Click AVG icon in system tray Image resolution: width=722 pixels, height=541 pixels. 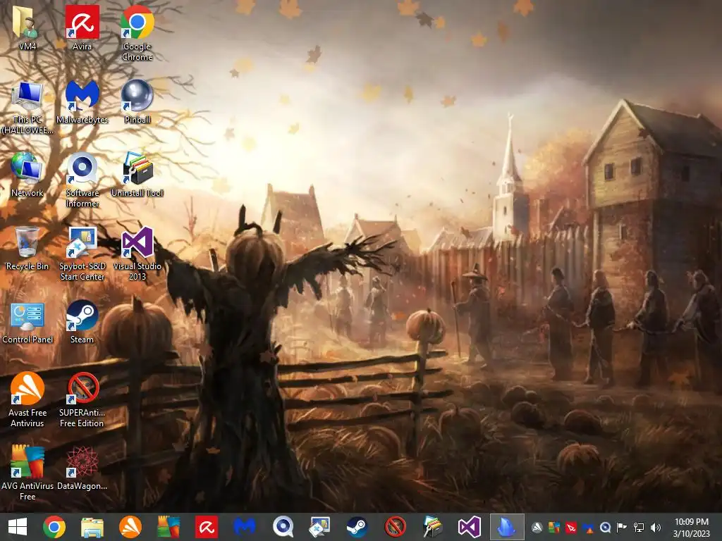coord(554,528)
